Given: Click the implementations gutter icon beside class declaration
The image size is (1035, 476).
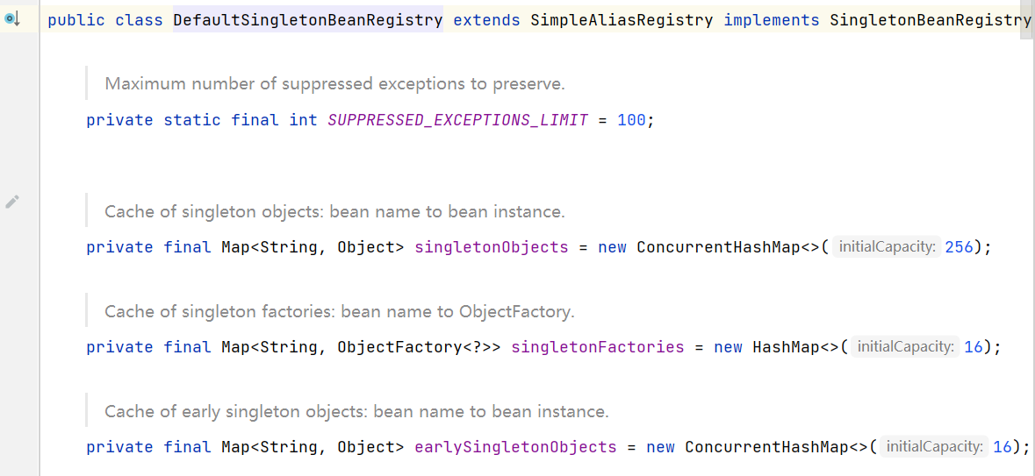Looking at the screenshot, I should pos(12,18).
